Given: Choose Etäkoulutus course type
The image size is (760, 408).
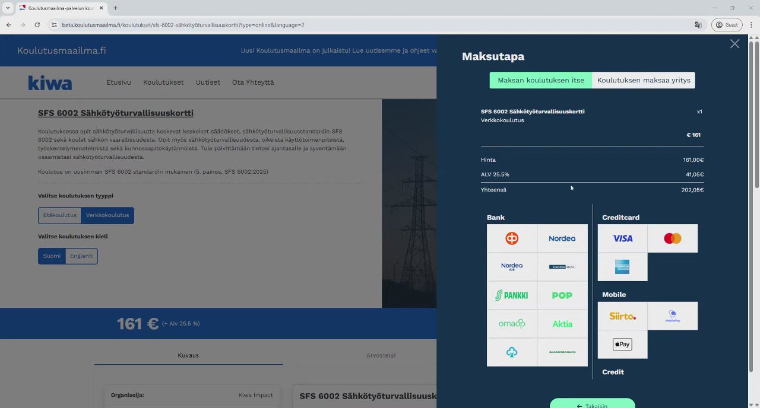Looking at the screenshot, I should pos(60,215).
